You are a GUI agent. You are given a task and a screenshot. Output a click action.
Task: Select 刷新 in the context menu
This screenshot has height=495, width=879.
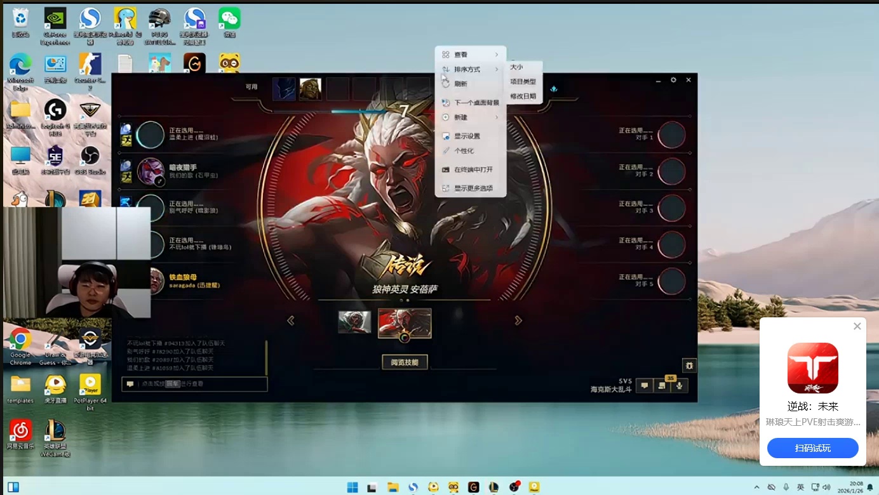pyautogui.click(x=460, y=84)
